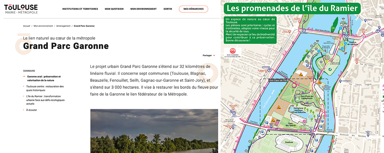
Task: Click the warning triangle near Passerelle Robert Poujade
Action: [x=301, y=75]
